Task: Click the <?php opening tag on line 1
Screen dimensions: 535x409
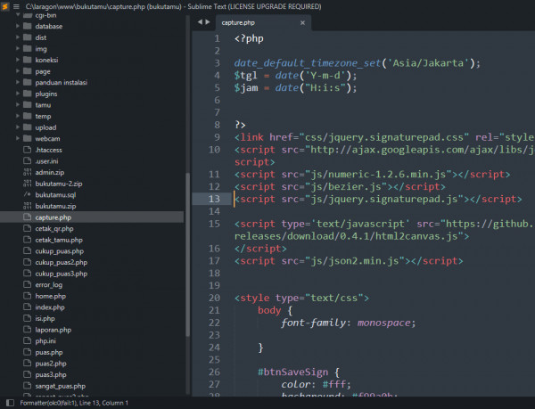Action: [249, 38]
